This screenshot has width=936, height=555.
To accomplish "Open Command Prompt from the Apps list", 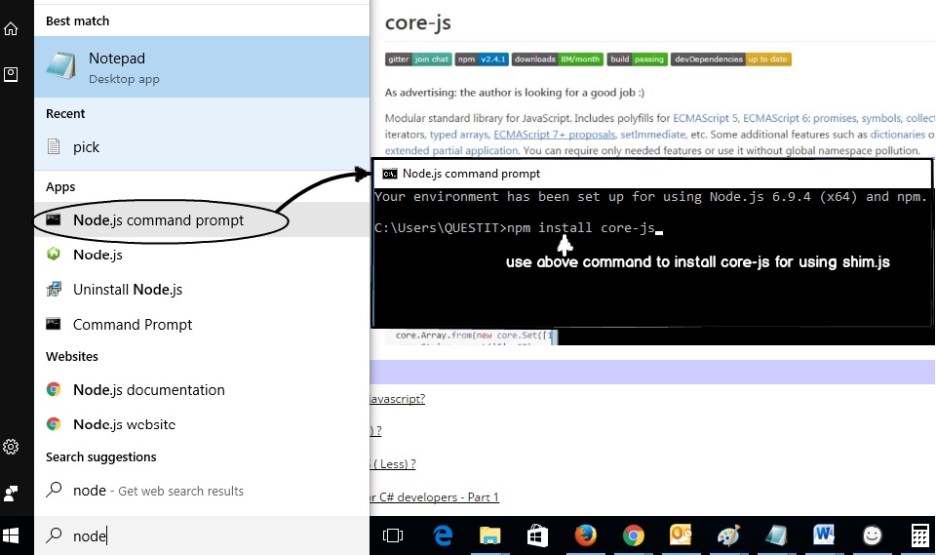I will (133, 325).
